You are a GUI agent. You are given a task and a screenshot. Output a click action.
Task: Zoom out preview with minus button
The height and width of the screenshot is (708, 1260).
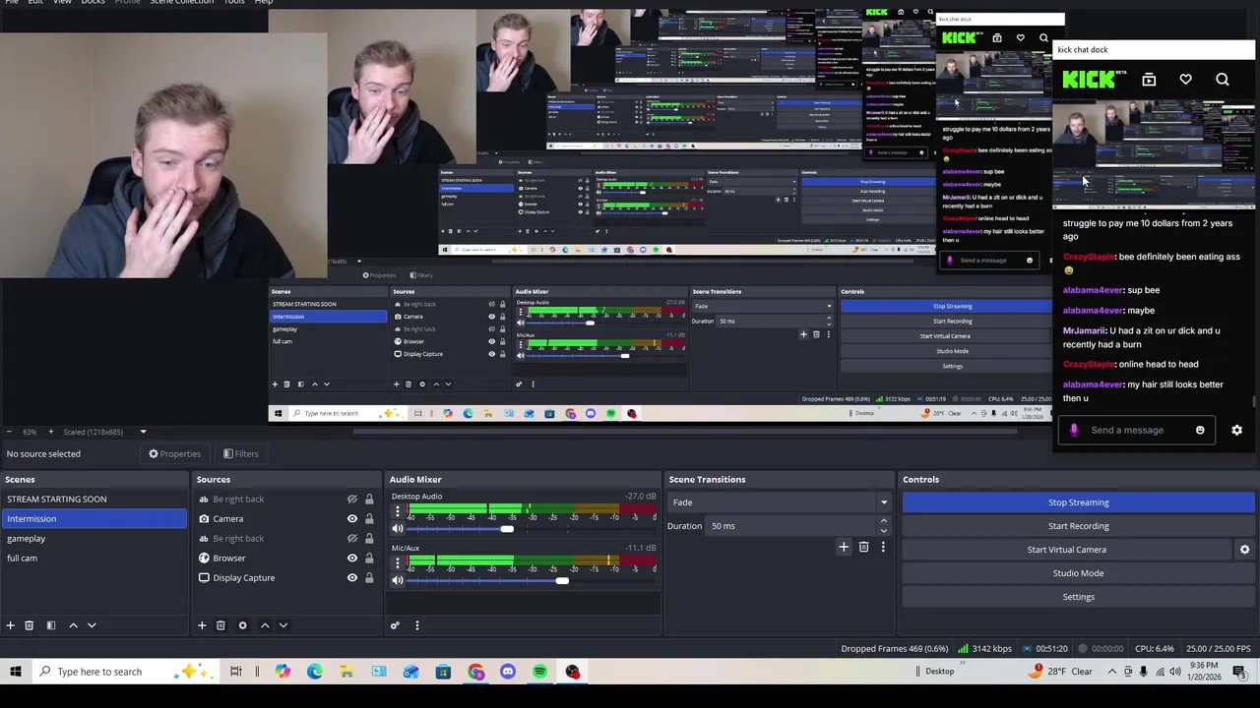[8, 432]
